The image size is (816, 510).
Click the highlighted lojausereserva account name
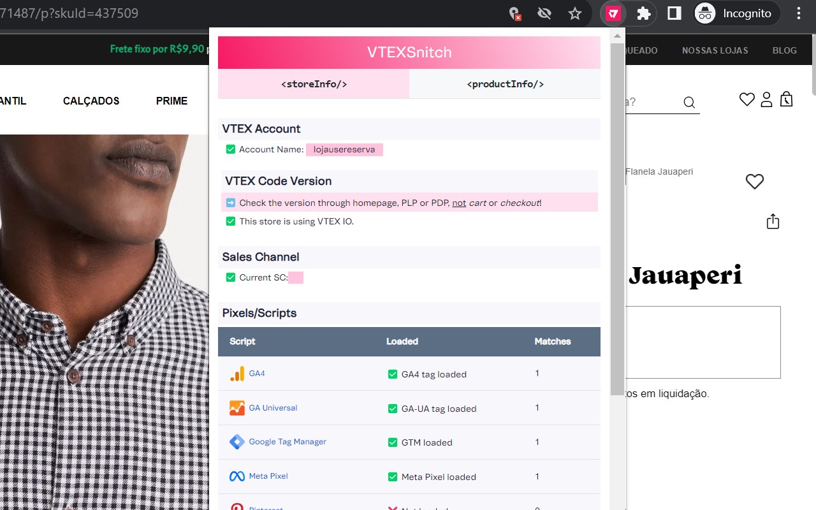pyautogui.click(x=344, y=149)
